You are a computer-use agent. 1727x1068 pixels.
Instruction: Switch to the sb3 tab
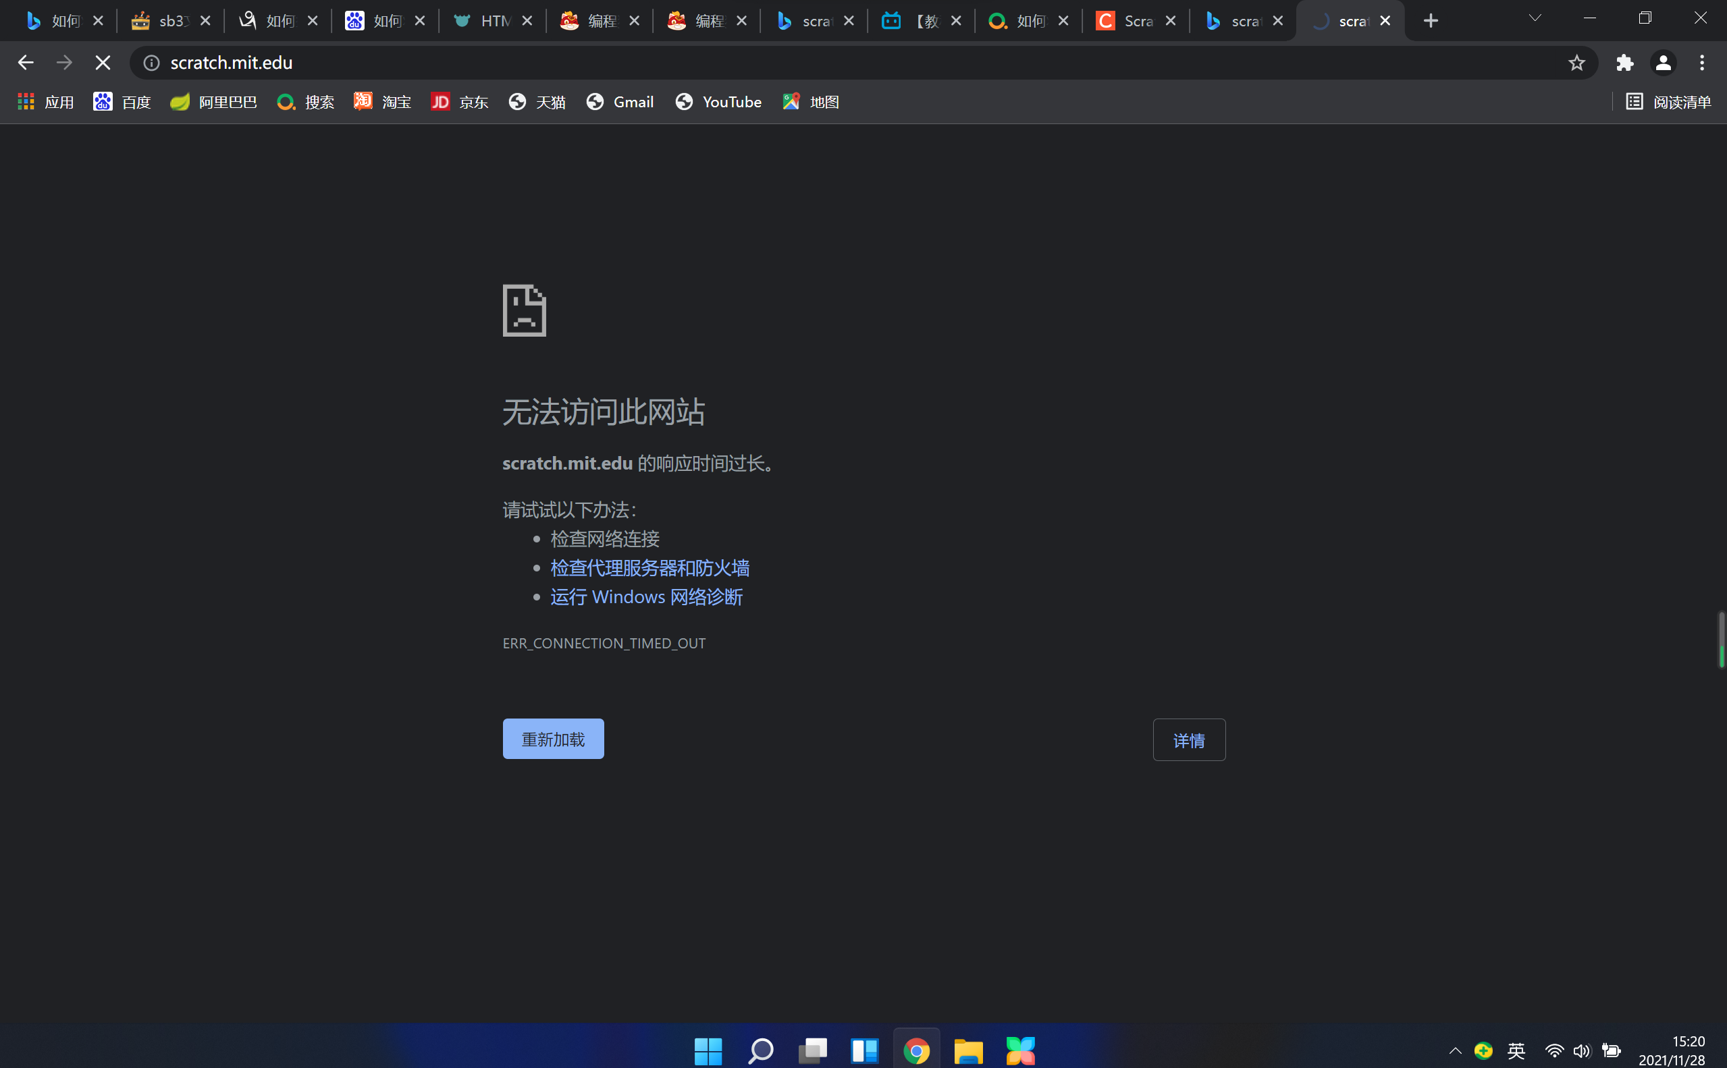click(x=171, y=21)
